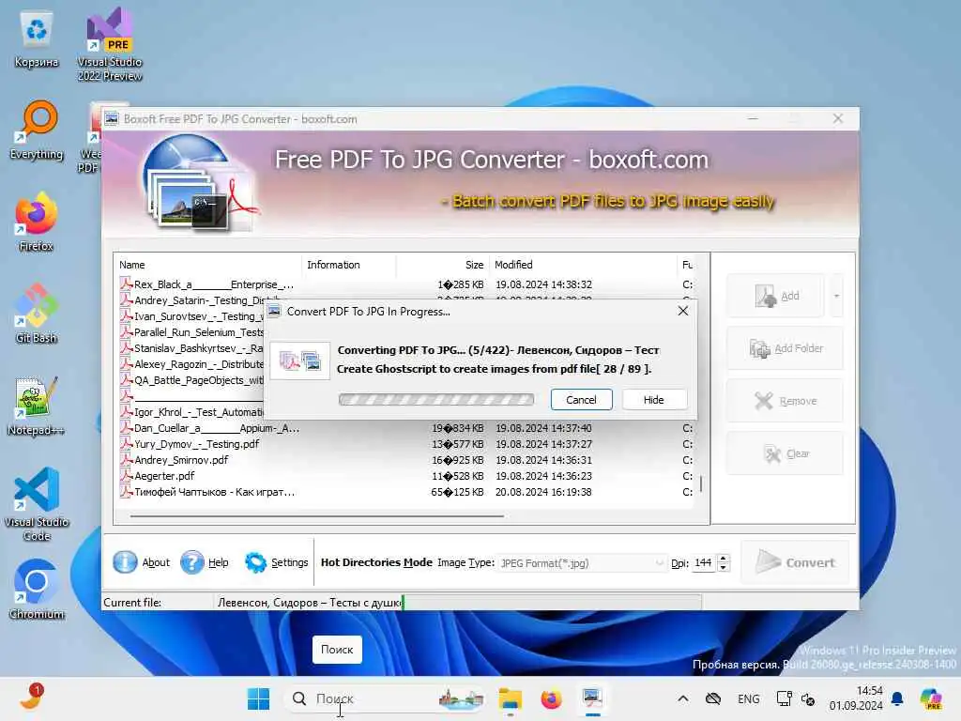Hide the conversion progress dialog

tap(654, 400)
